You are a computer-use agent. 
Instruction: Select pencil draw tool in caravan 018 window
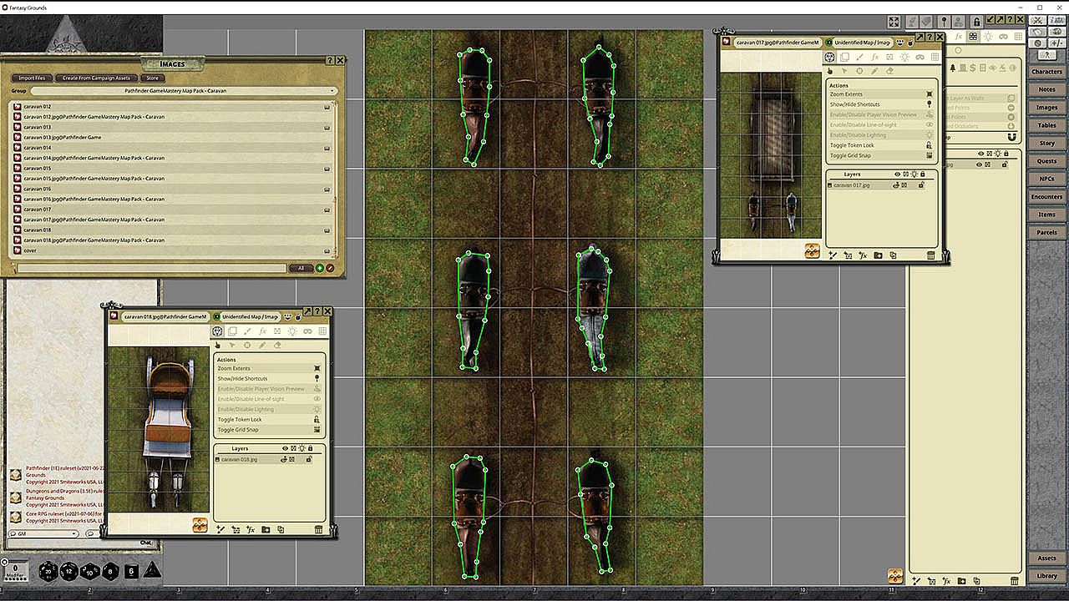click(x=262, y=345)
